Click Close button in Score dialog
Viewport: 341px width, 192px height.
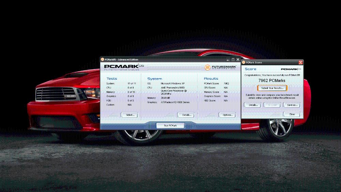click(x=292, y=114)
